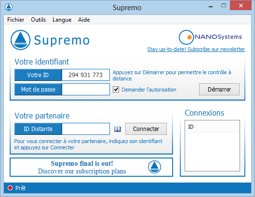The height and width of the screenshot is (197, 255).
Task: Click the Mot de passe label
Action: click(38, 90)
